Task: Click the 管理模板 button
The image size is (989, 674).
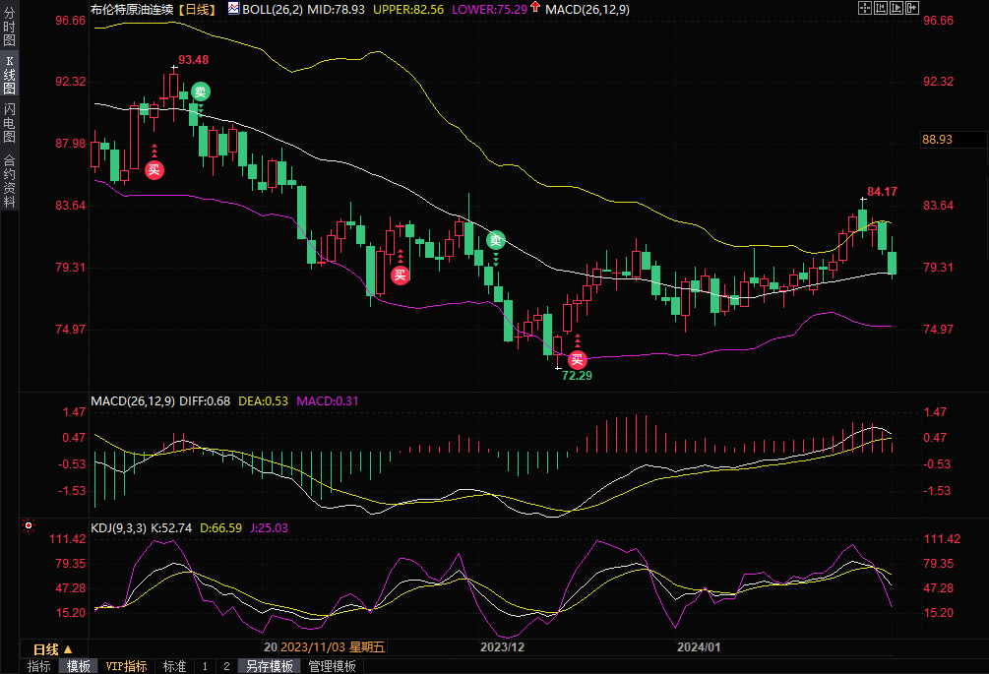Action: pyautogui.click(x=332, y=666)
